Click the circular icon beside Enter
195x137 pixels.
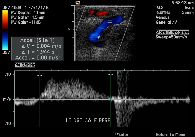click(x=116, y=134)
